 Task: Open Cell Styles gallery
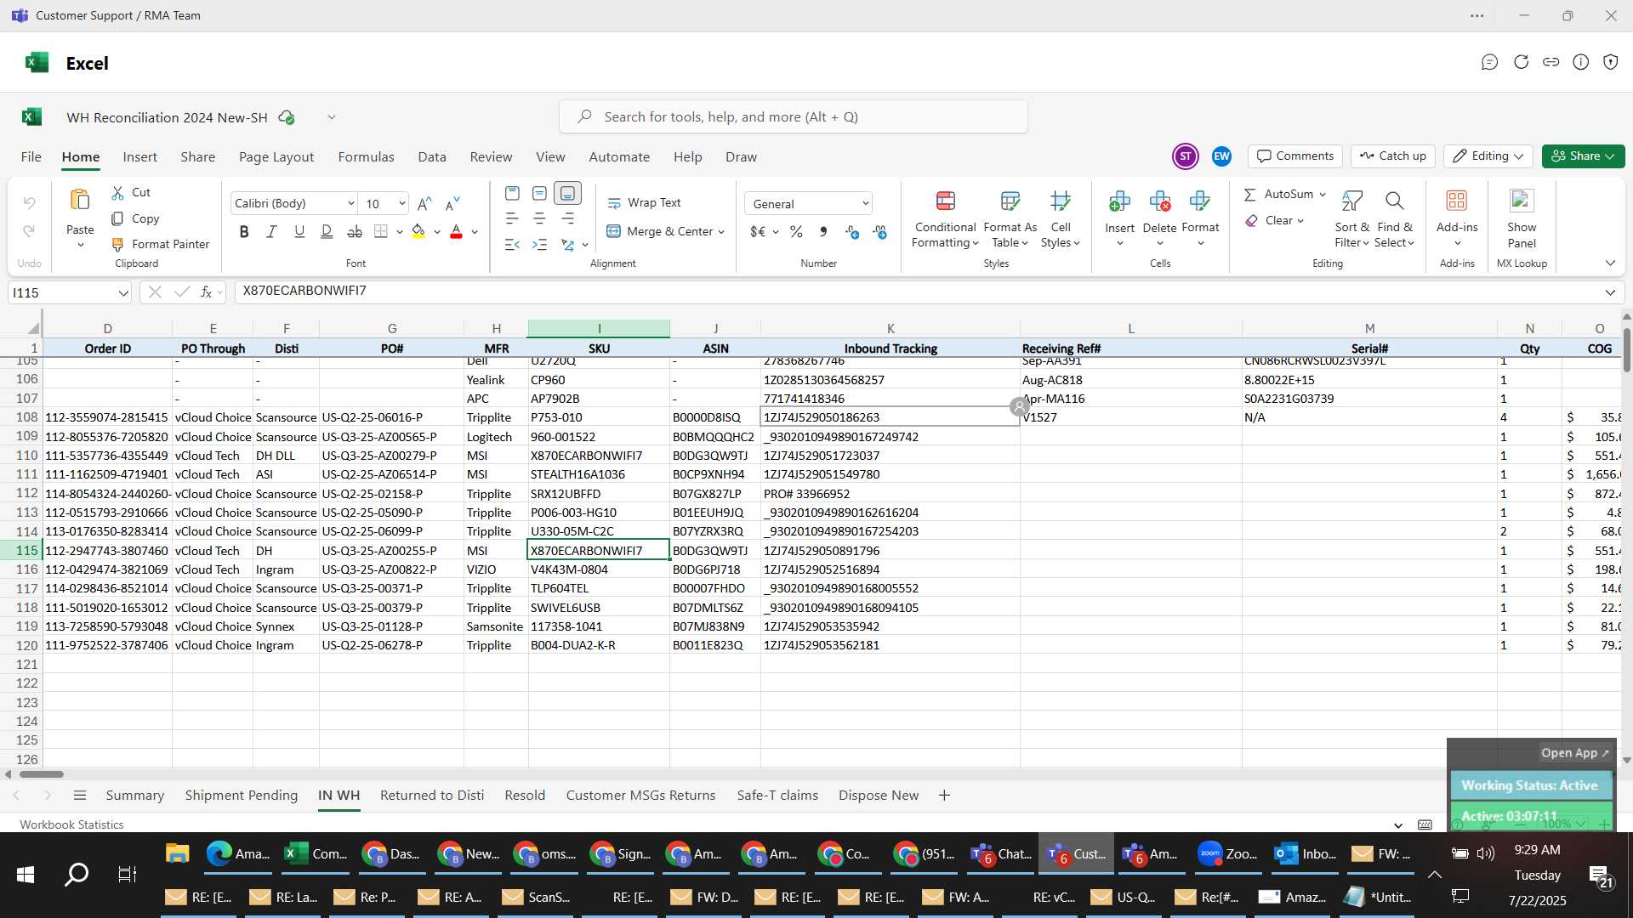1060,220
